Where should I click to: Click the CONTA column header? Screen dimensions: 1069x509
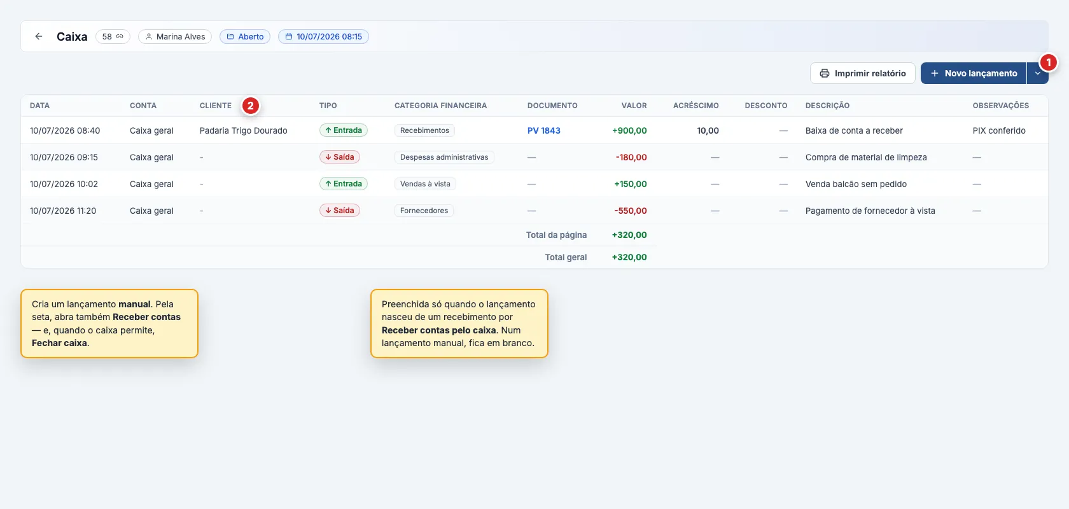click(143, 106)
